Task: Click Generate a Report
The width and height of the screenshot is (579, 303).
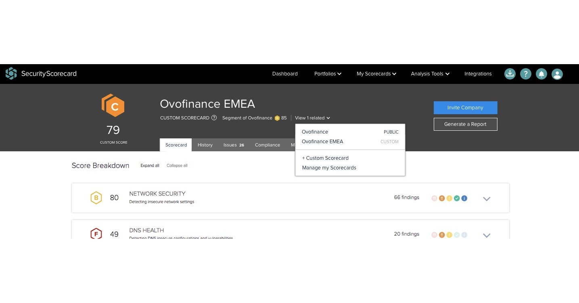Action: pyautogui.click(x=465, y=124)
